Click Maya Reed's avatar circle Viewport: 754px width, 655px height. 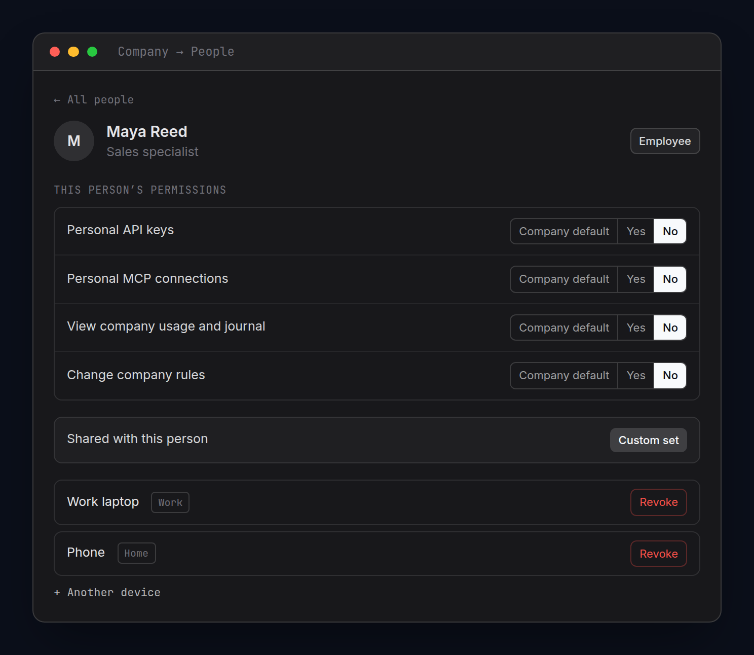tap(74, 141)
